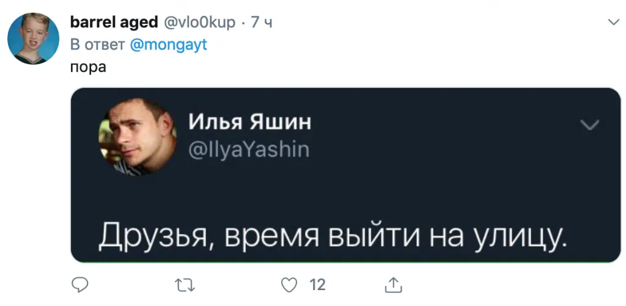Click the "7 ч" timestamp
Screen dimensions: 626x306
click(260, 23)
